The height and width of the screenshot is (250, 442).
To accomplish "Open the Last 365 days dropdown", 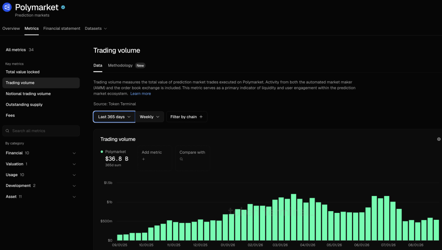I will click(114, 117).
